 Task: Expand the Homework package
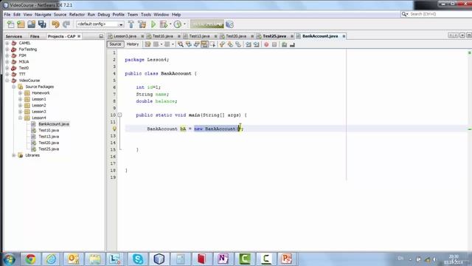tap(21, 93)
